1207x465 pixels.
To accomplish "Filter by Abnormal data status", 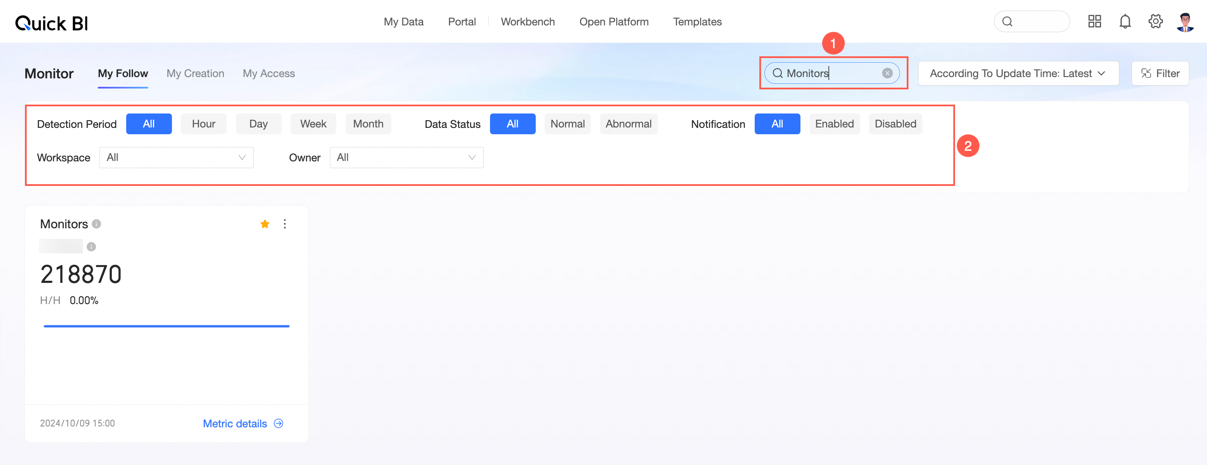I will [x=628, y=124].
